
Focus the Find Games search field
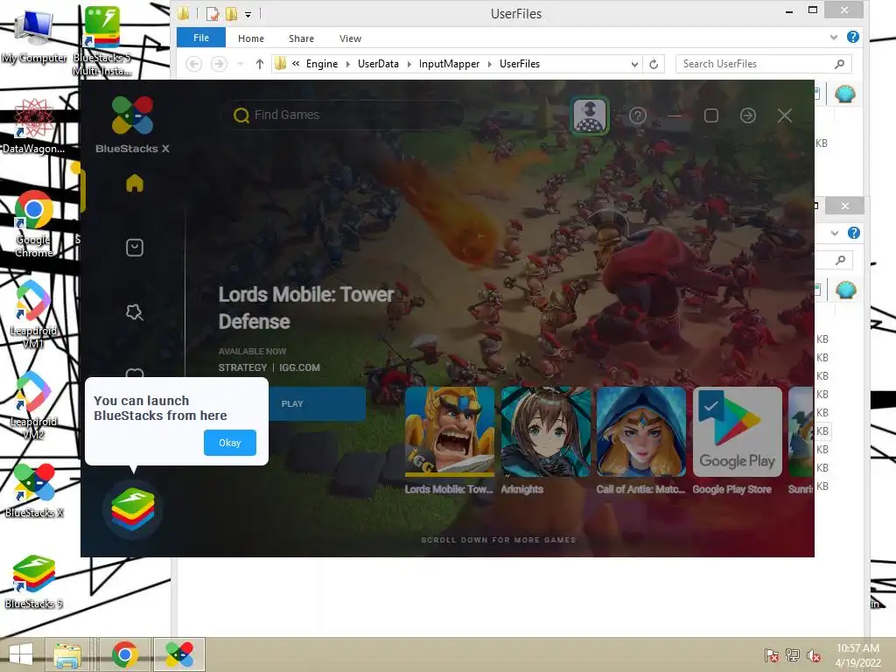pyautogui.click(x=343, y=115)
